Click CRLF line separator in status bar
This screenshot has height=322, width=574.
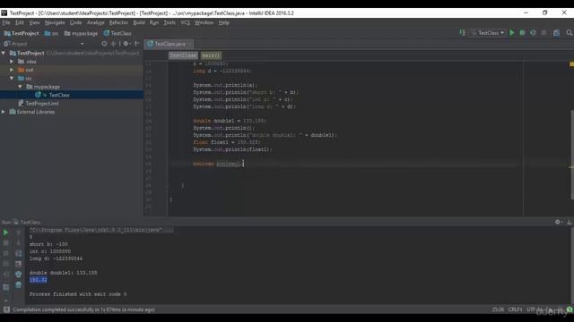coord(515,309)
